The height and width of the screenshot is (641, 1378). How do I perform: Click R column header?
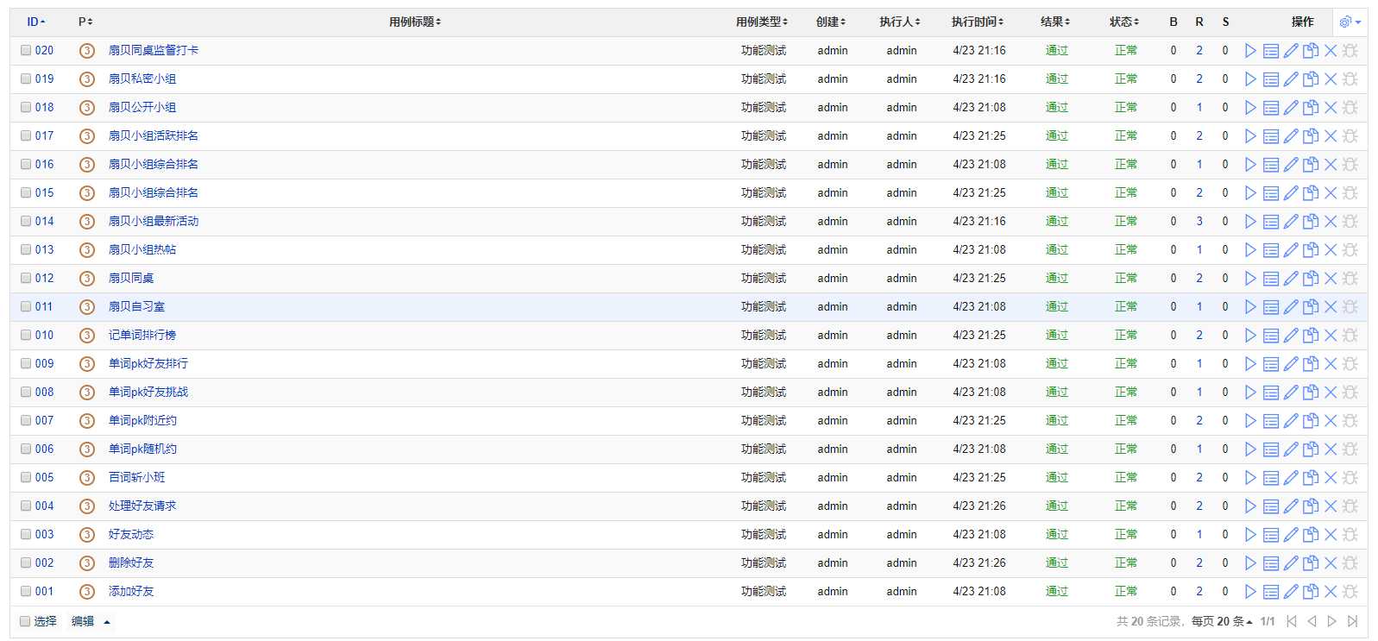click(1199, 22)
